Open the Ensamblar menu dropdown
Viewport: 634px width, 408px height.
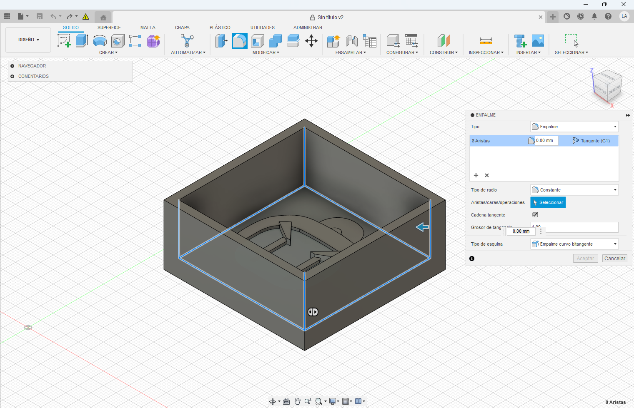pos(351,52)
